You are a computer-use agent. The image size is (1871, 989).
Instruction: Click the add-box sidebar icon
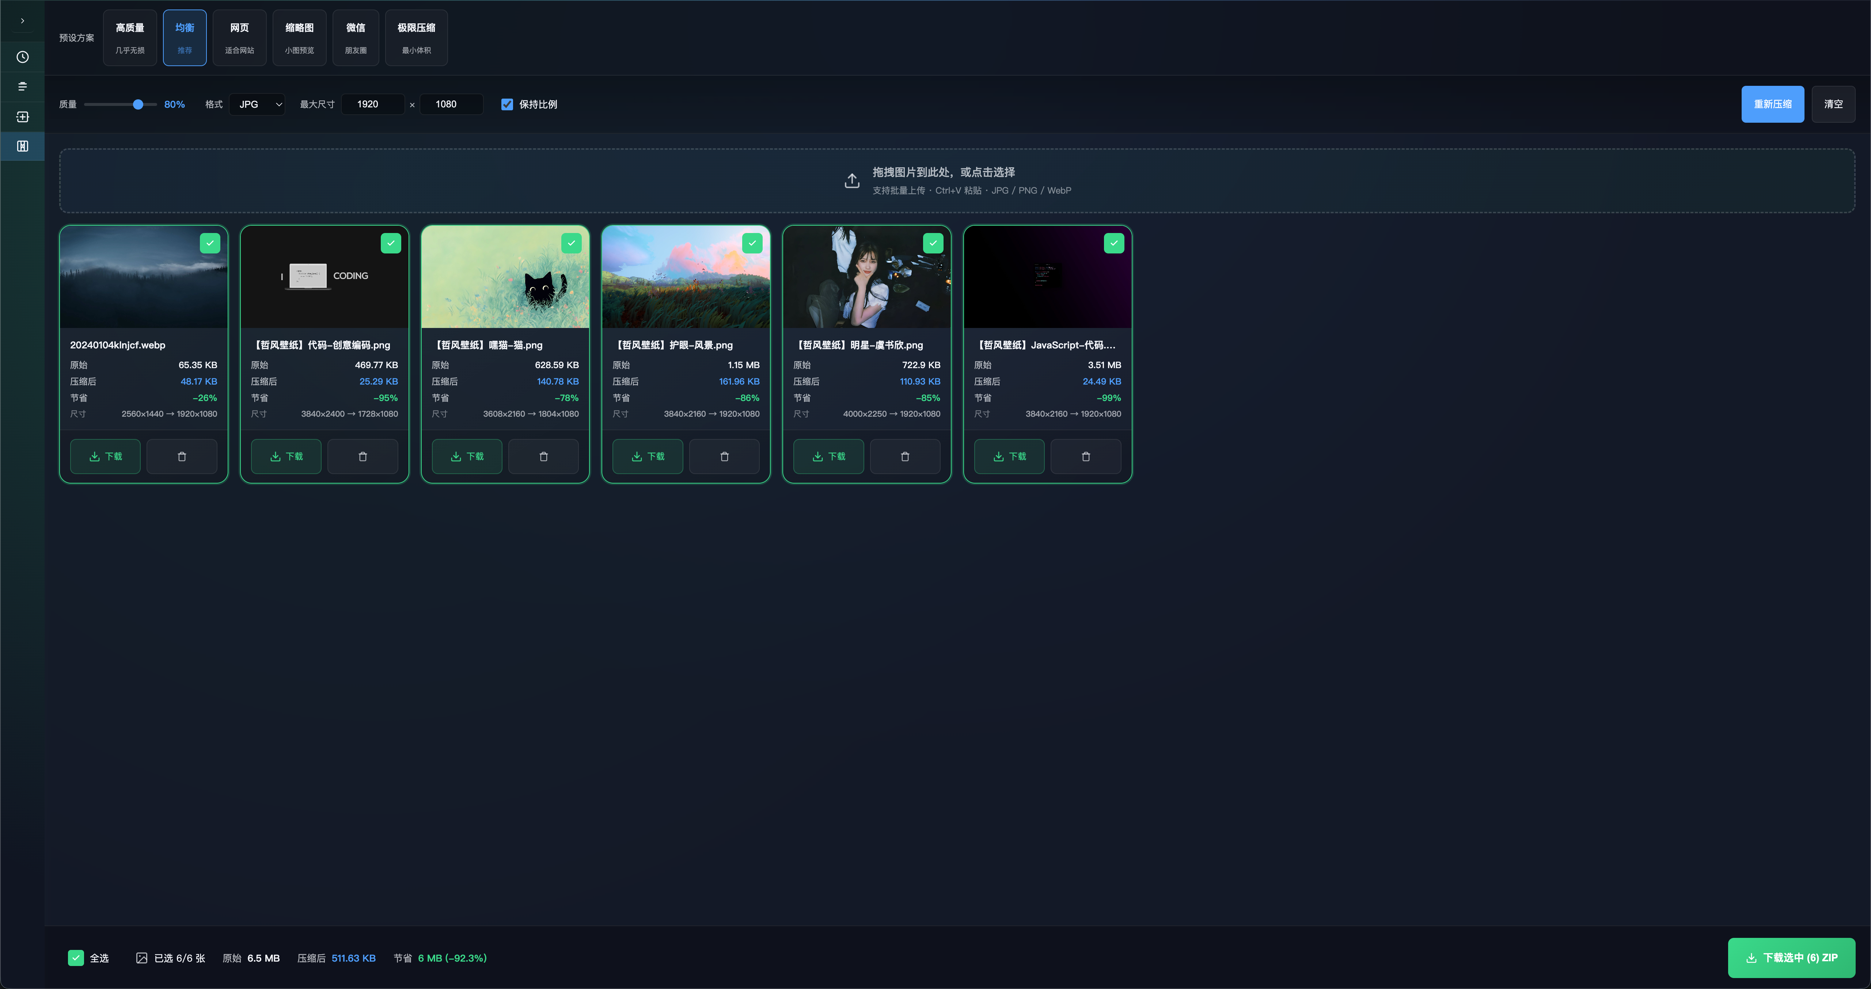point(23,117)
